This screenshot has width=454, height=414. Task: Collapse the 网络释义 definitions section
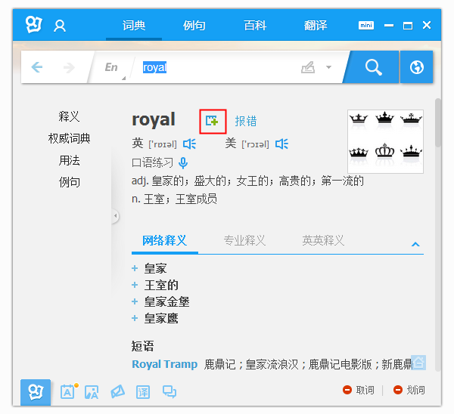point(415,244)
